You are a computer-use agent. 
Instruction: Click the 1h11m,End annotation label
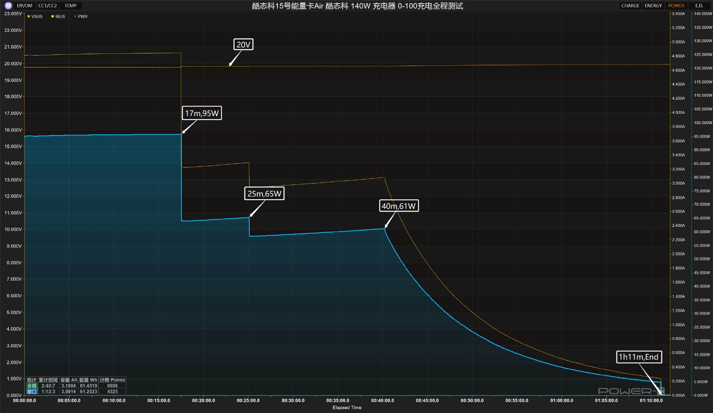(x=639, y=357)
